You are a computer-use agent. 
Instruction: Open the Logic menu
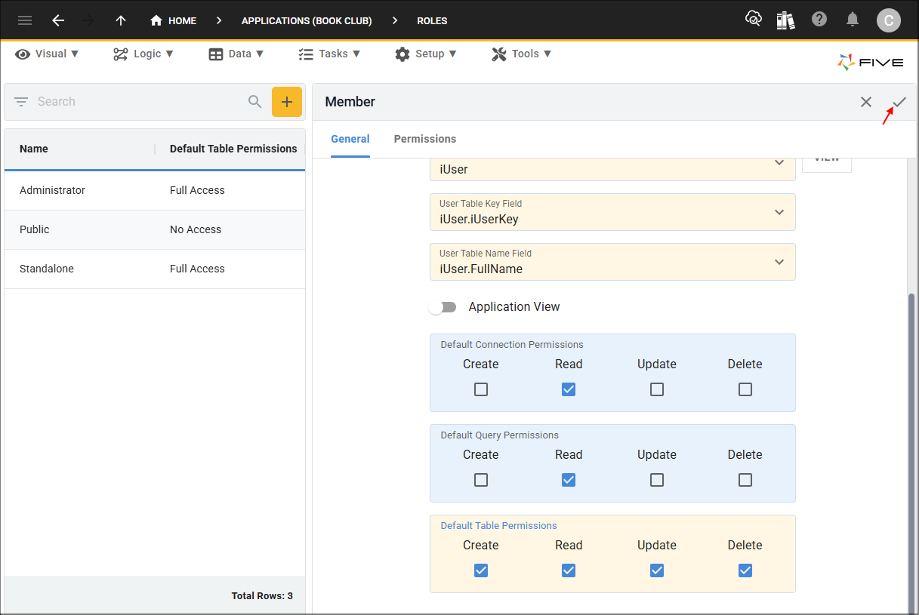(x=143, y=54)
